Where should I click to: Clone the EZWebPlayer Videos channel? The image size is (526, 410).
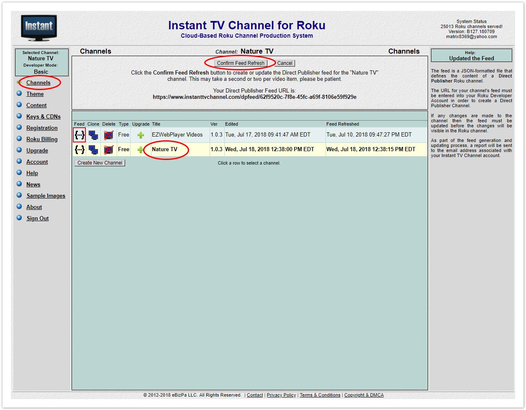pos(93,135)
